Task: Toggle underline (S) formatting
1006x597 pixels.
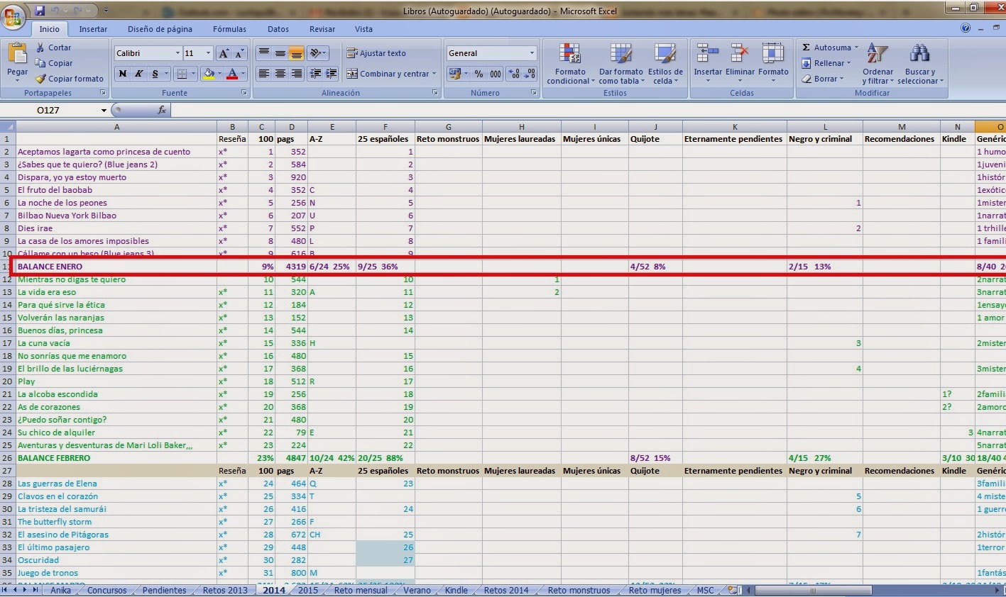Action: pyautogui.click(x=155, y=74)
